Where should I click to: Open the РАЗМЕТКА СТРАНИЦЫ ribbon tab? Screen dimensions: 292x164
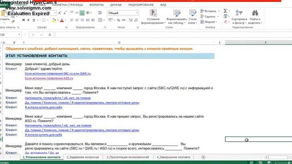pyautogui.click(x=68, y=5)
